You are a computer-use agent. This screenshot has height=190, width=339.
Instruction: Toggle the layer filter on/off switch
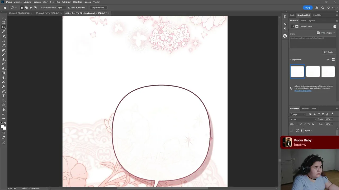[x=332, y=114]
